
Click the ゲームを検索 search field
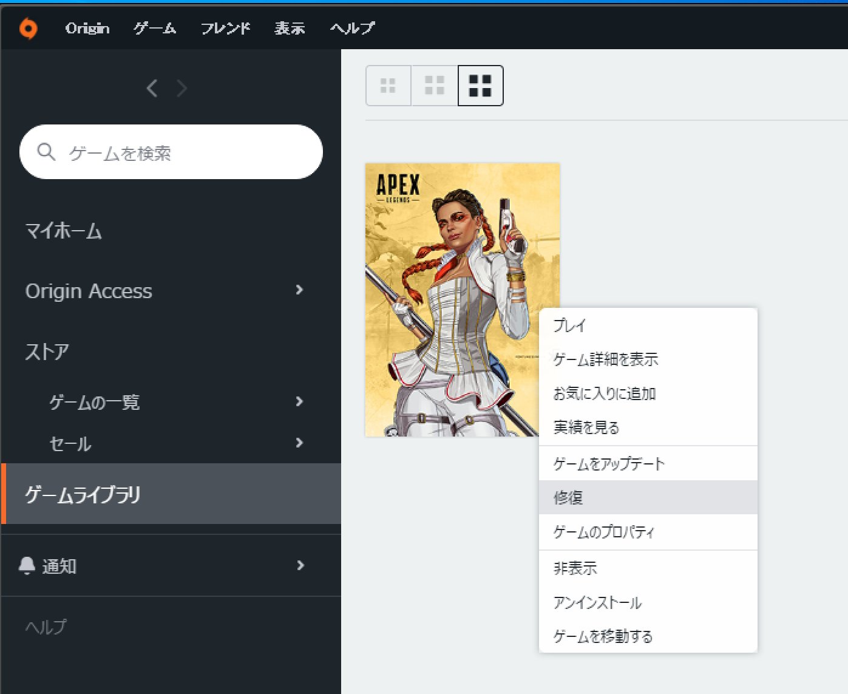171,152
